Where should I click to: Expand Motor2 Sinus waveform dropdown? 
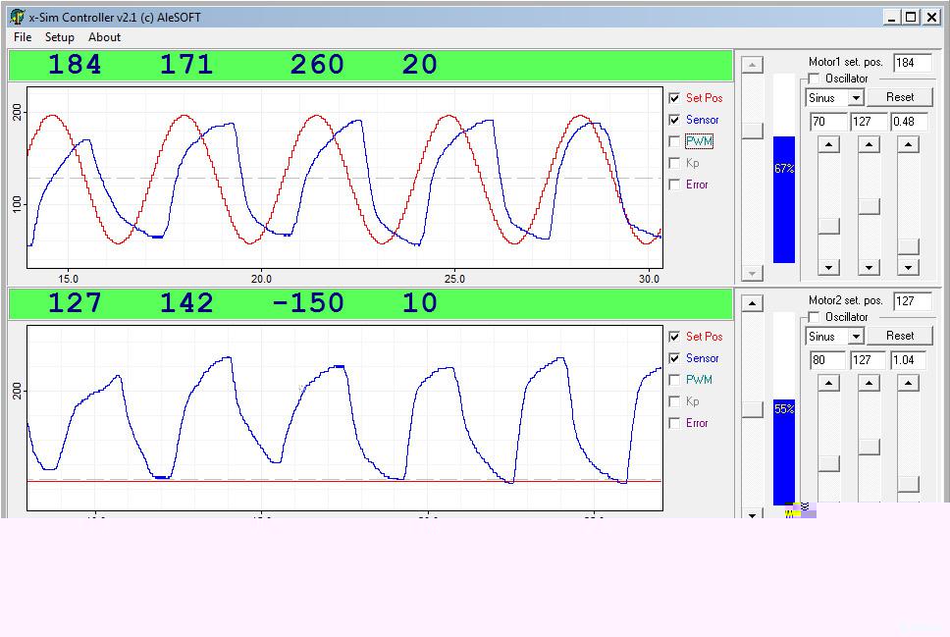pyautogui.click(x=855, y=337)
